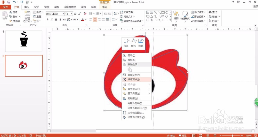Viewport: 258px width, 137px height.
Task: Open the Shape Fill (形状填充) dropdown
Action: click(x=198, y=12)
